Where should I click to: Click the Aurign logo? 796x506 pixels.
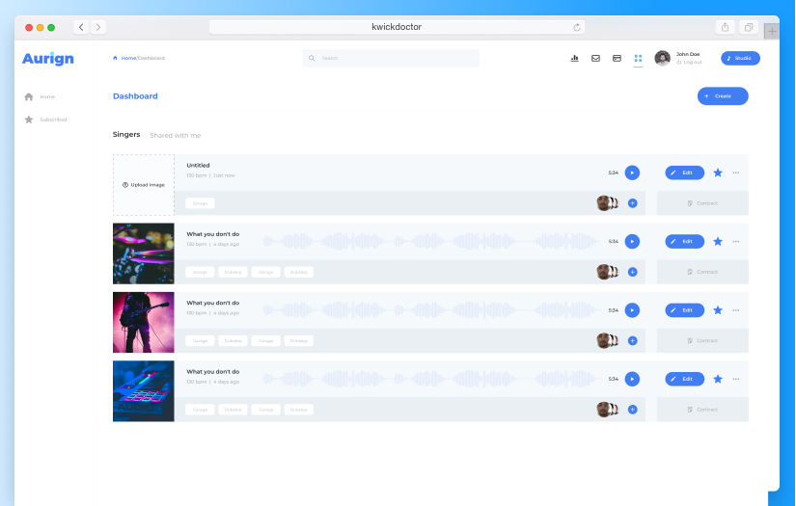click(47, 59)
